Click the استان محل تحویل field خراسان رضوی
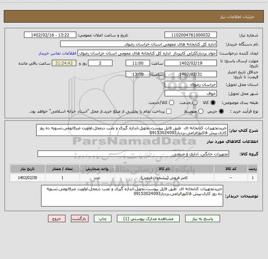The height and width of the screenshot is (259, 268). [191, 84]
